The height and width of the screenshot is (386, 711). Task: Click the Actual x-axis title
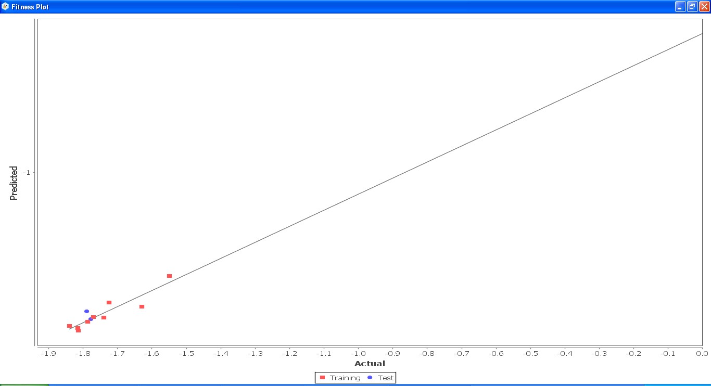(370, 364)
